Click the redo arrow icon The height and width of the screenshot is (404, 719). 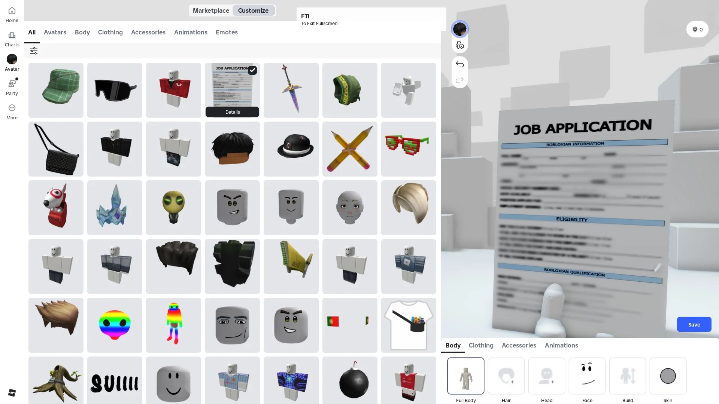(460, 80)
